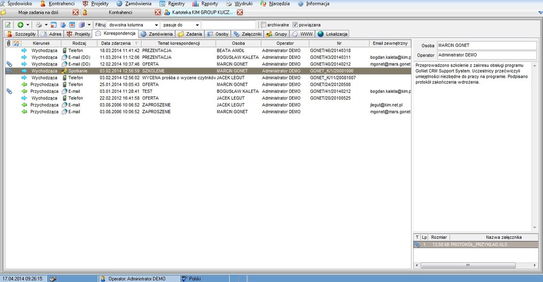Click outgoing arrow icon on BEATA ANIOŁ row
Screen dimensions: 543x282
[24, 51]
